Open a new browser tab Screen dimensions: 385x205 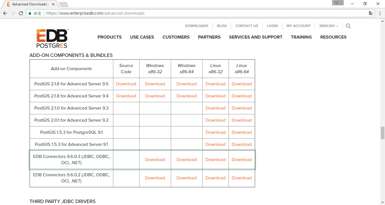[64, 4]
